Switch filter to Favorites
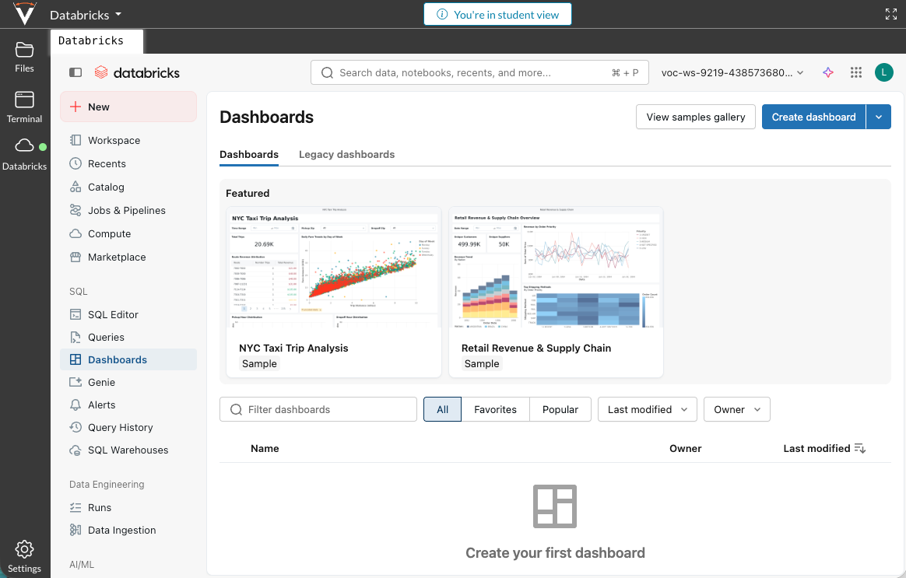Image resolution: width=906 pixels, height=578 pixels. [495, 409]
